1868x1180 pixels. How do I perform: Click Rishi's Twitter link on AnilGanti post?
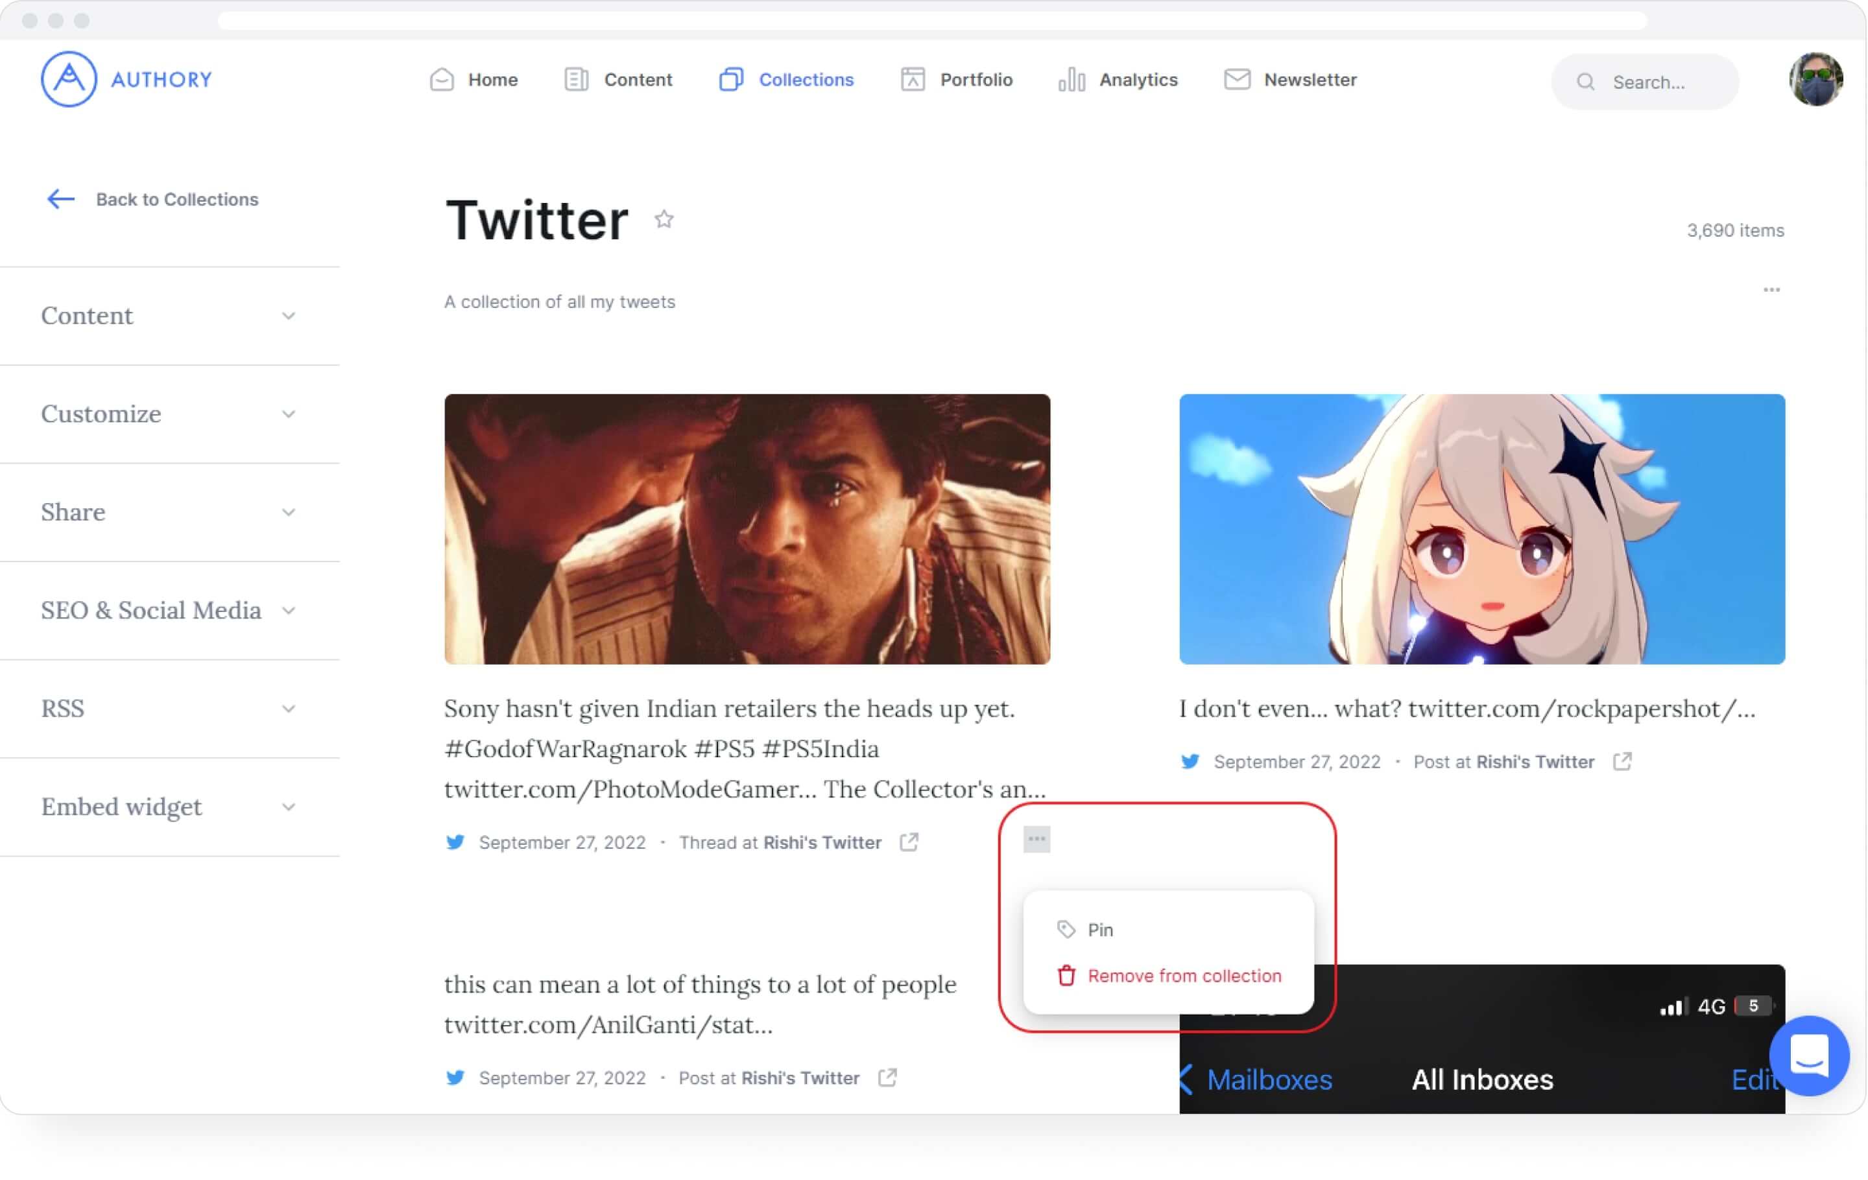(800, 1078)
